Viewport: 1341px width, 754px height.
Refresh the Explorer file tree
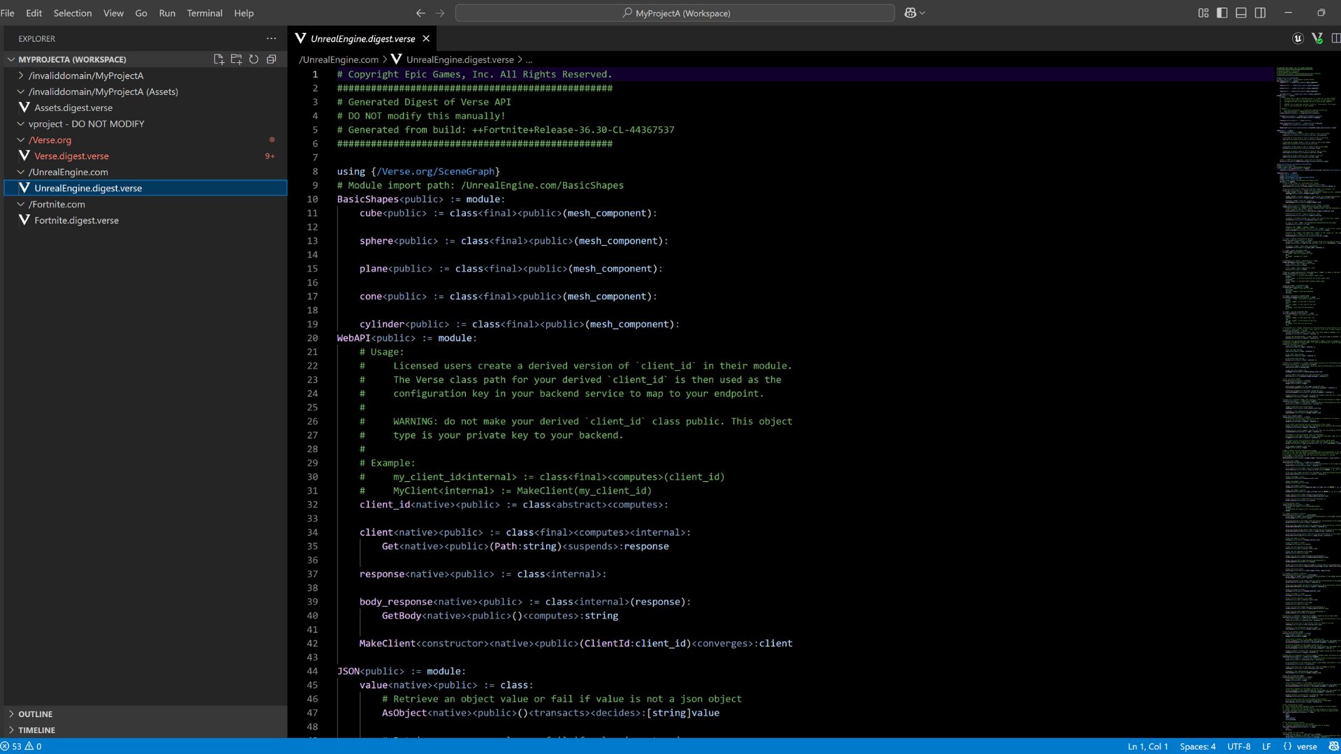(254, 59)
